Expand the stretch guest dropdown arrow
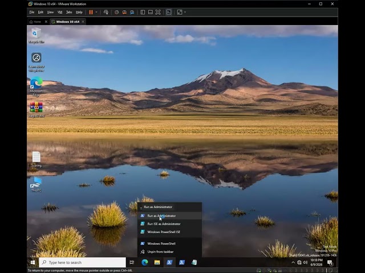 tap(185, 12)
